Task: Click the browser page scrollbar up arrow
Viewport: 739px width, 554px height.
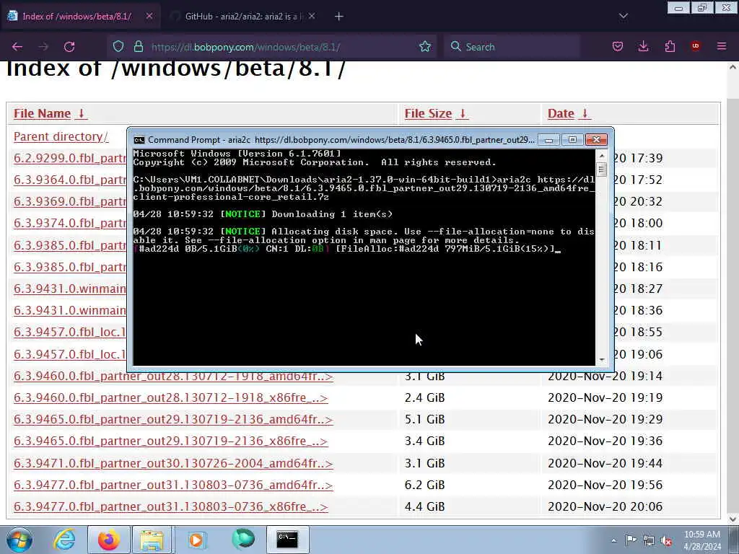Action: pyautogui.click(x=733, y=67)
